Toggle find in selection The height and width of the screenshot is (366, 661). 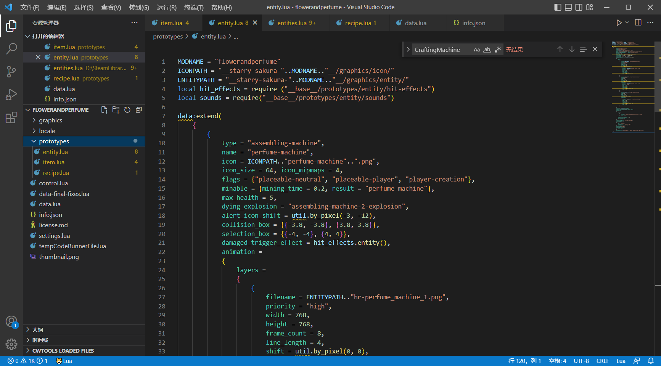pos(583,50)
